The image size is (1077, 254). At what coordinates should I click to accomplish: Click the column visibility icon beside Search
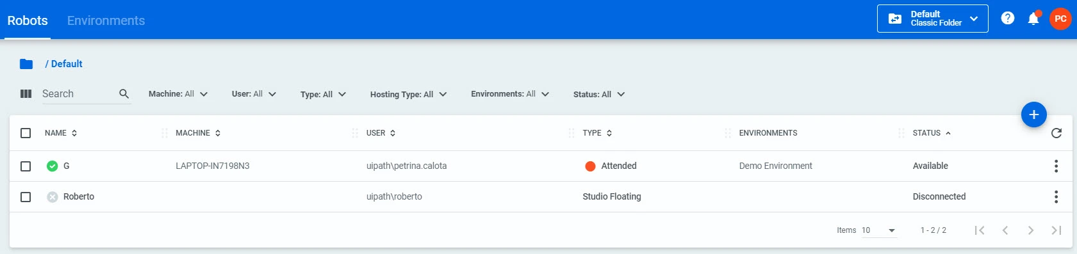click(x=26, y=94)
